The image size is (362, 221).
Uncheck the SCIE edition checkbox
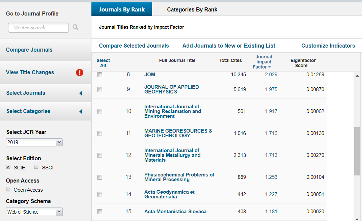coord(8,167)
